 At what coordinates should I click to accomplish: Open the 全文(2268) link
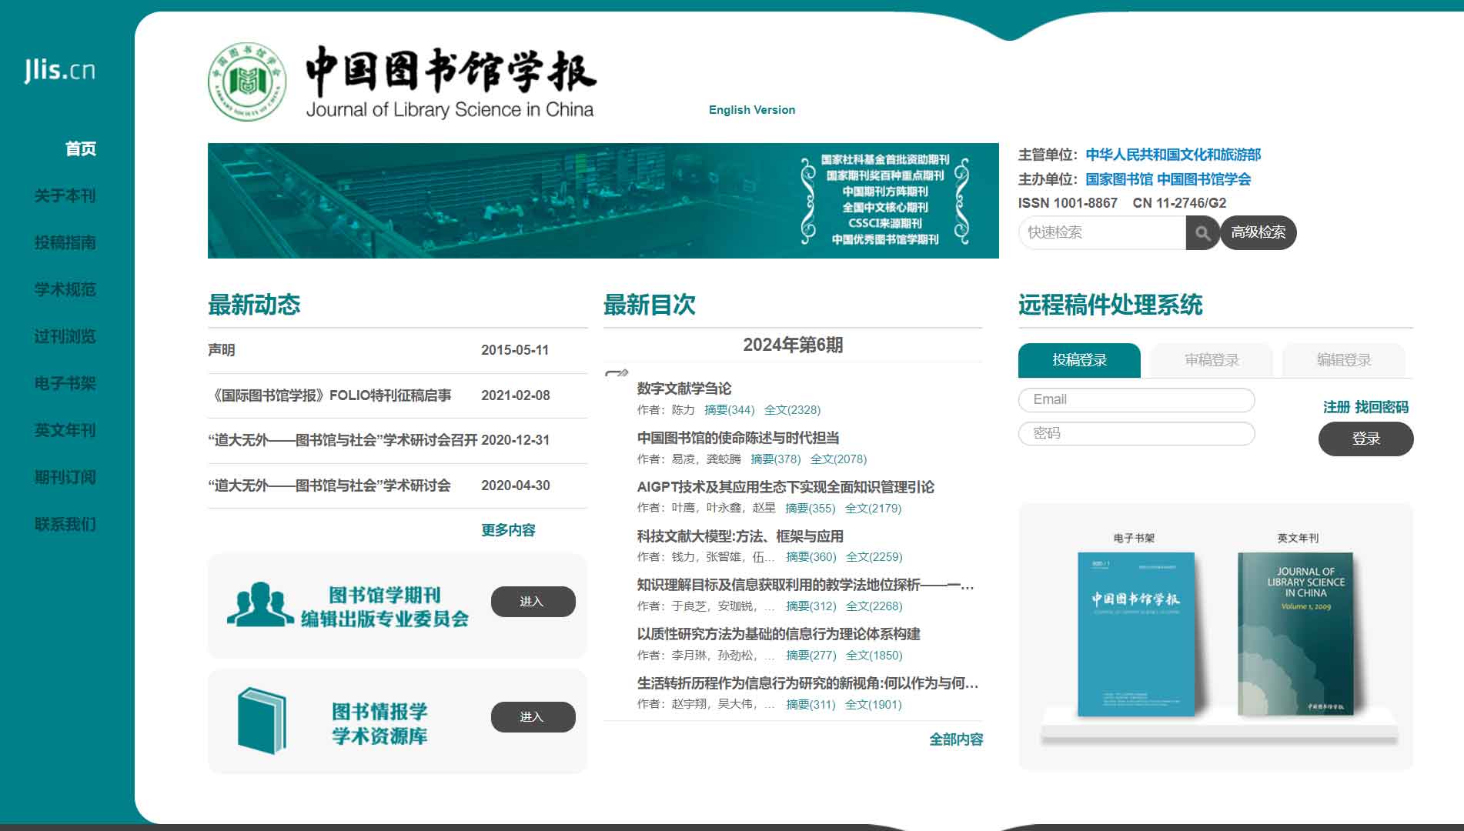click(x=874, y=606)
